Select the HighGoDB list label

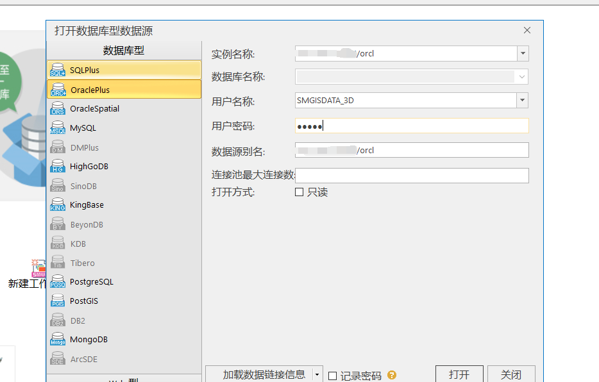89,167
